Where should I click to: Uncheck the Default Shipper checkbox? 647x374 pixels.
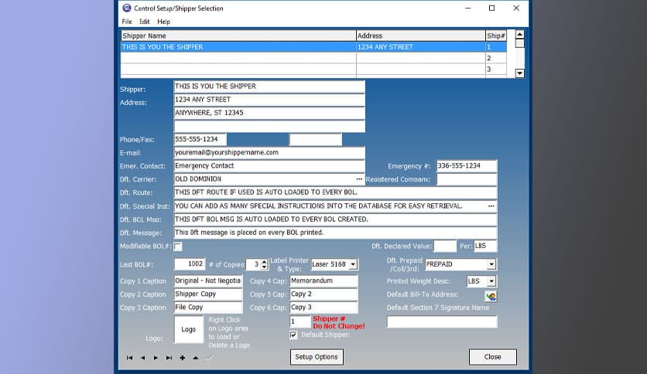293,335
